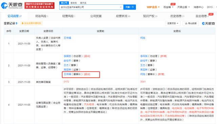This screenshot has height=124, width=217.
Task: Click the 天眼查 logo at top left
Action: [x=12, y=5]
